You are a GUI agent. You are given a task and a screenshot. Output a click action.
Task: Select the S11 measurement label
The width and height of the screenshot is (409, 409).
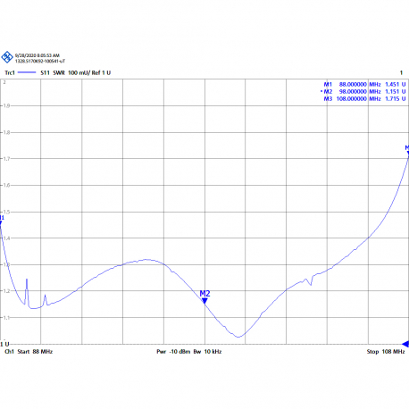point(45,72)
